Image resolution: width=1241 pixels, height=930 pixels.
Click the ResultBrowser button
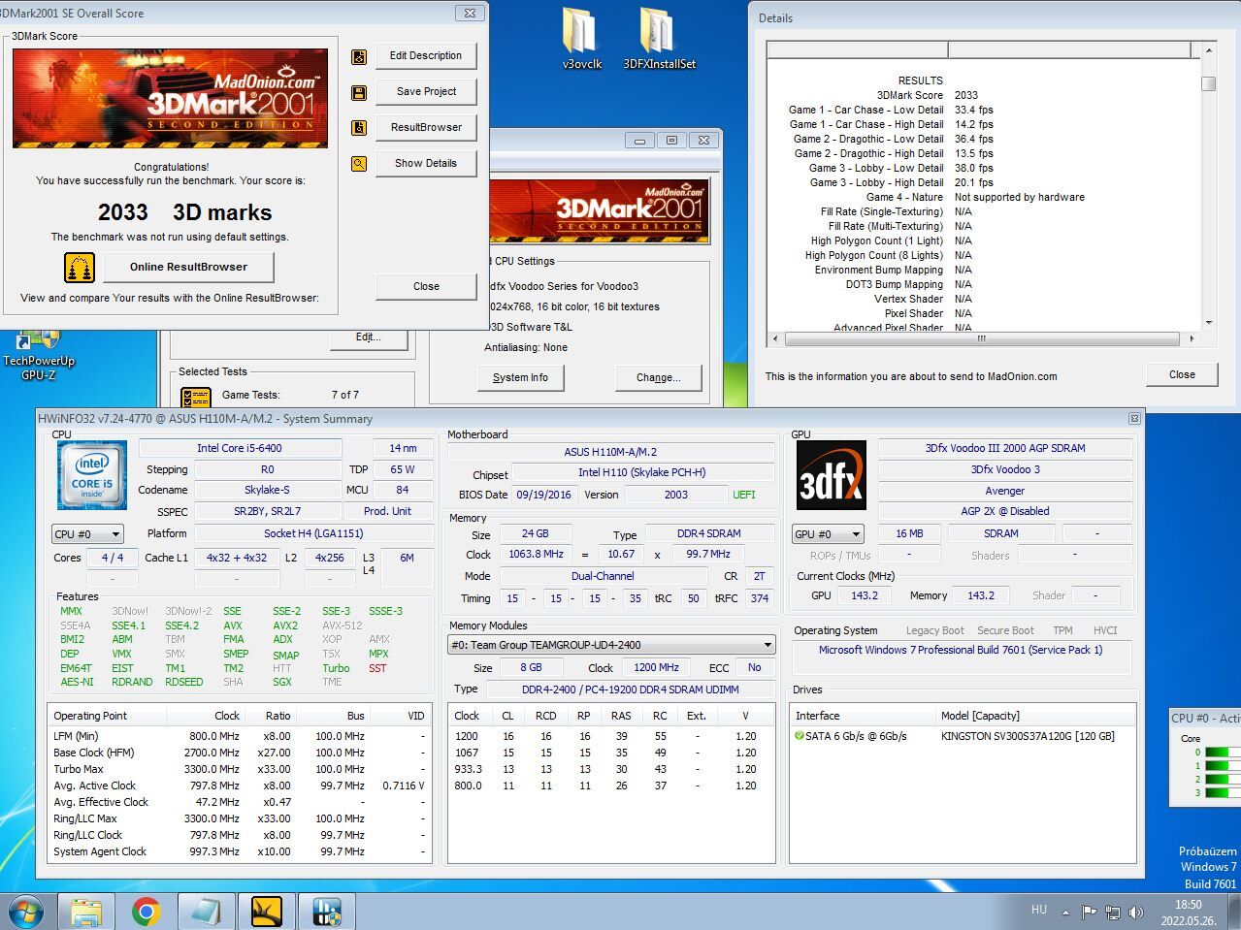click(426, 128)
